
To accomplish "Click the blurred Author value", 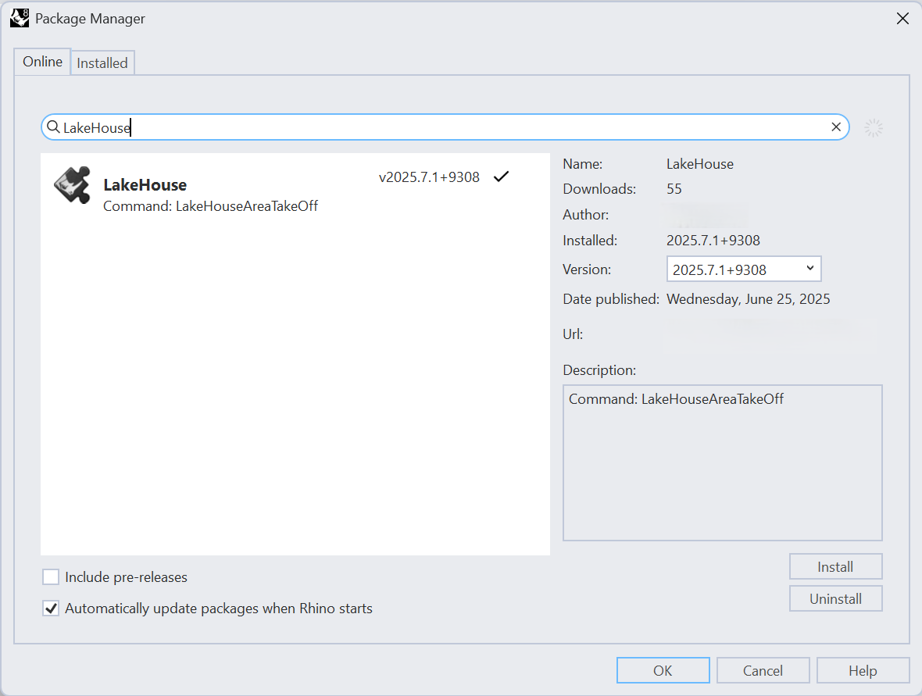I will [x=707, y=215].
